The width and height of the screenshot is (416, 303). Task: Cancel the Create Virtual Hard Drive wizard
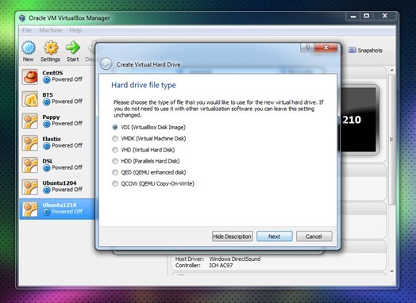314,236
